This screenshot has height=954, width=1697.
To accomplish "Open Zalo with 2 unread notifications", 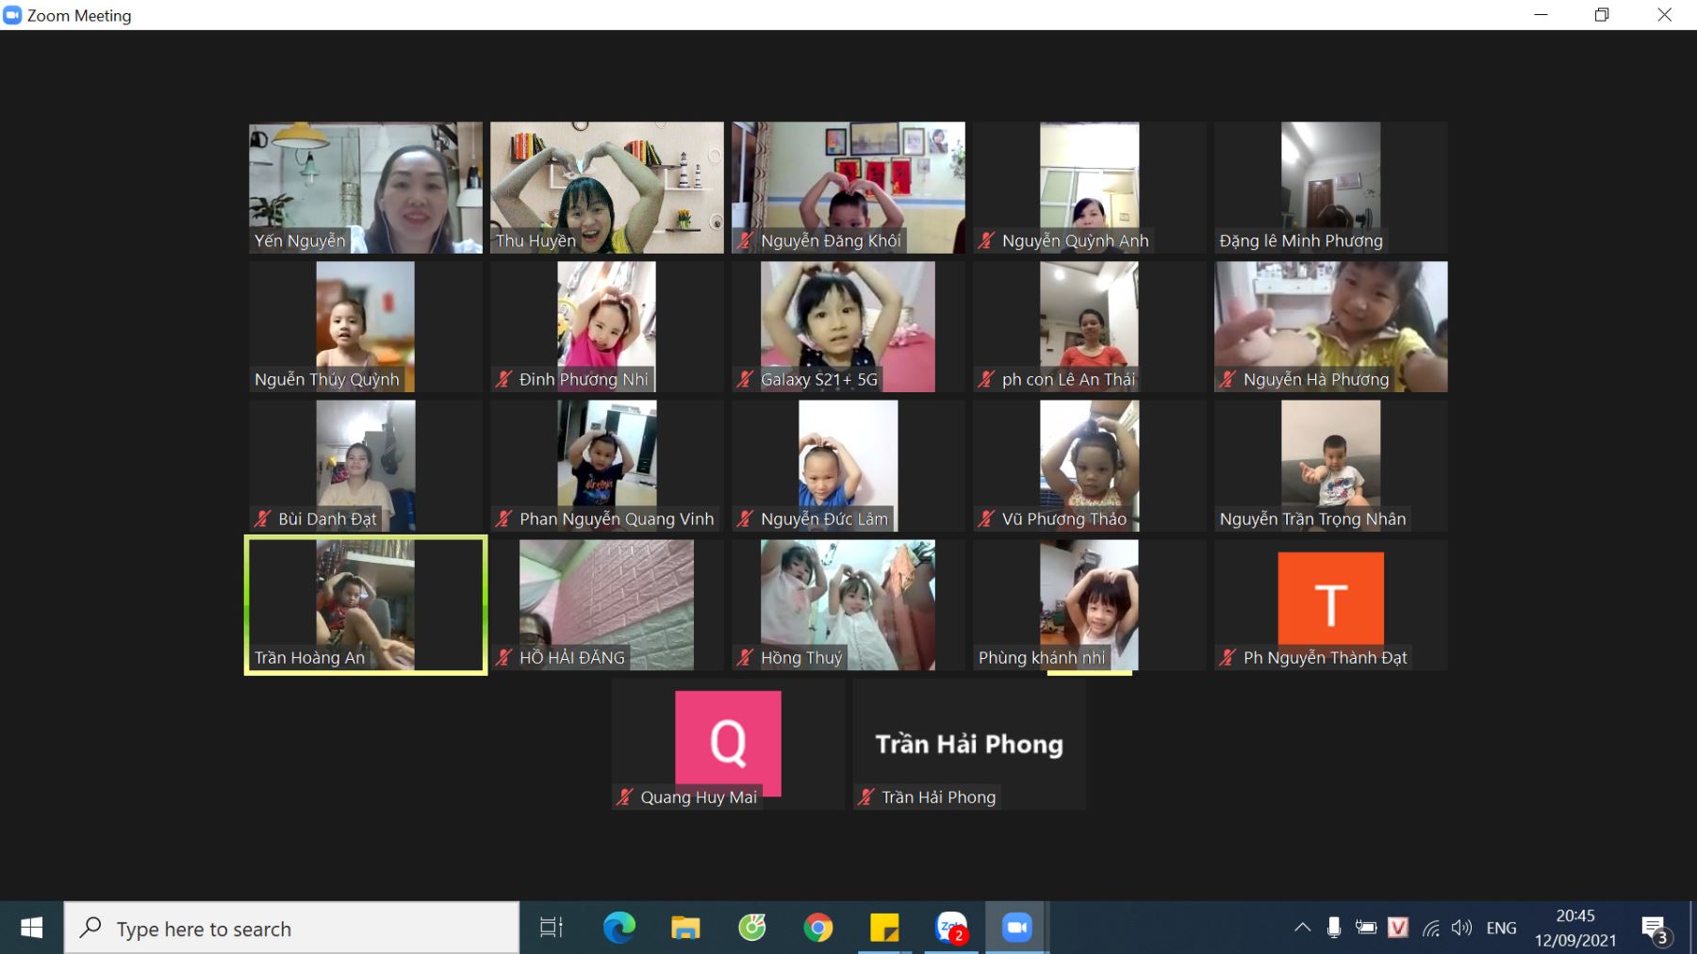I will pyautogui.click(x=951, y=929).
